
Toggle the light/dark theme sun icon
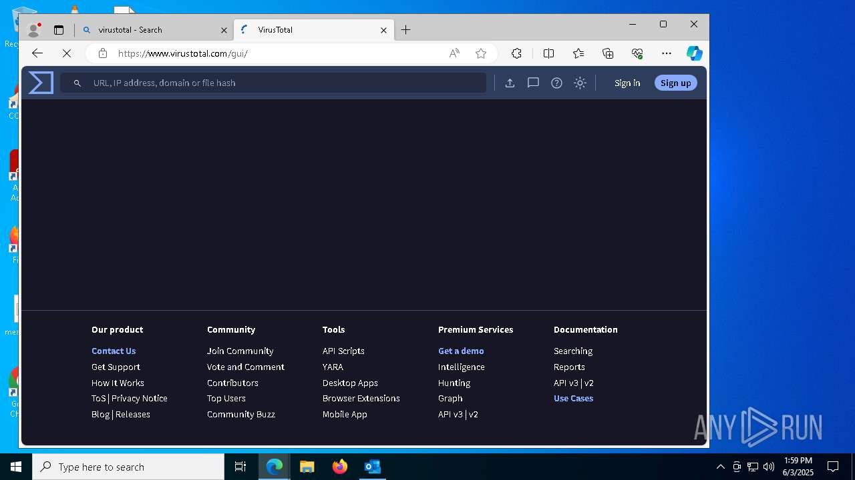[x=580, y=83]
